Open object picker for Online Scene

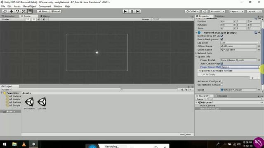point(259,50)
